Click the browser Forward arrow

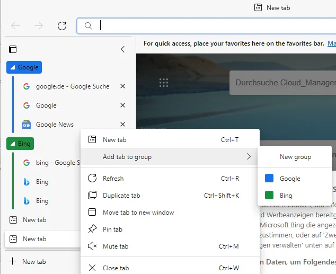39,26
